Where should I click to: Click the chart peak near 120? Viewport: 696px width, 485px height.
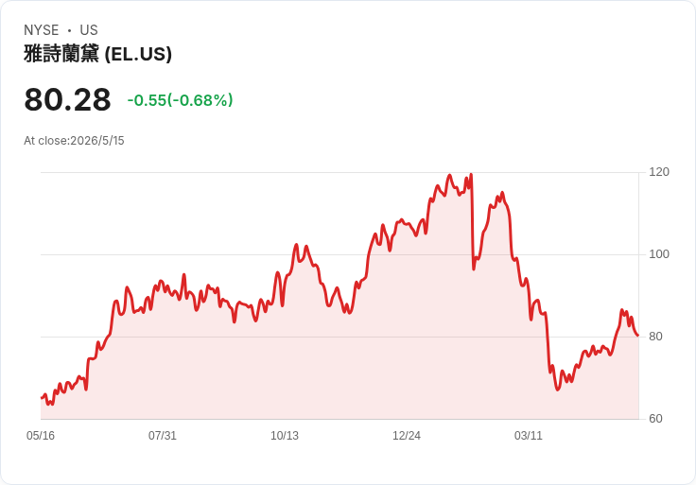[x=471, y=174]
